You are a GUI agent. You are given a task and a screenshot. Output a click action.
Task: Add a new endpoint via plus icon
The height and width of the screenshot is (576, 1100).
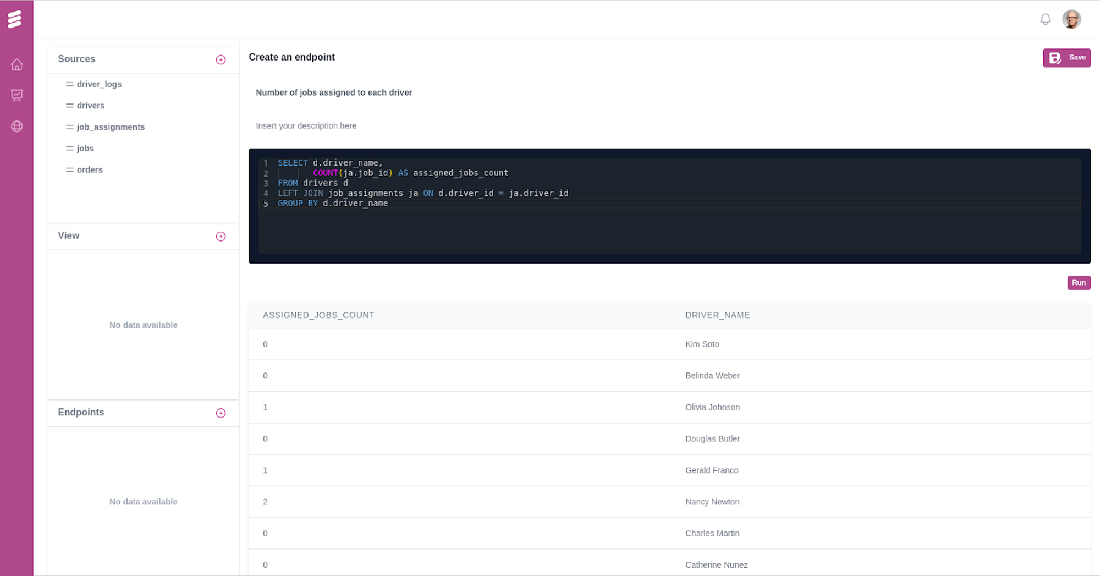(x=221, y=413)
